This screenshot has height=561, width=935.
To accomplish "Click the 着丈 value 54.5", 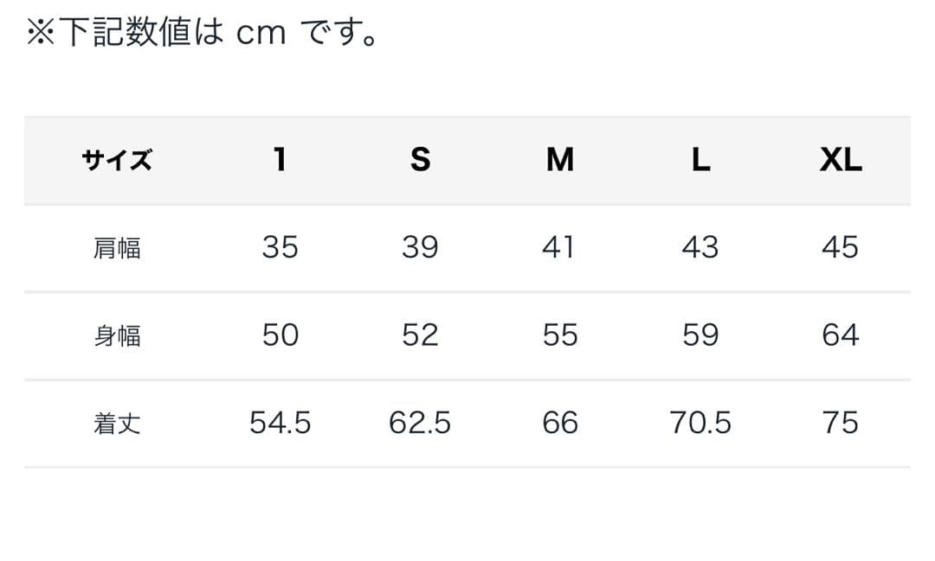I will [x=280, y=423].
